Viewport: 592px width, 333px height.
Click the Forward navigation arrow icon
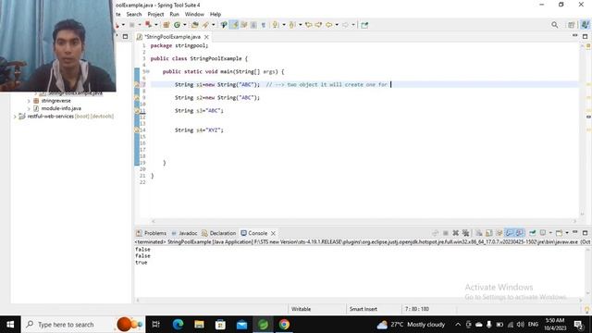(345, 25)
